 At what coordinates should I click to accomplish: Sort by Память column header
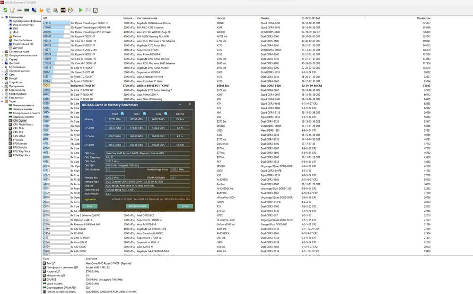(265, 18)
